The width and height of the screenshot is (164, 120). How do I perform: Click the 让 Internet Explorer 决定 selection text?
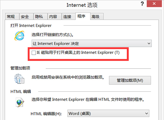coord(56,43)
